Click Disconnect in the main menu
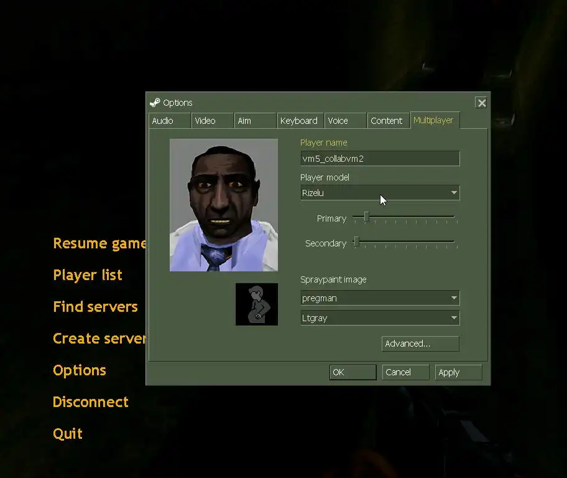The image size is (567, 478). pos(91,402)
